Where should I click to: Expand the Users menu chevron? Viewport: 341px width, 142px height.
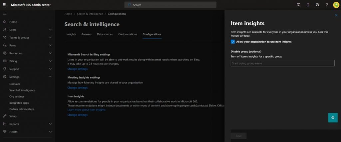click(x=50, y=30)
